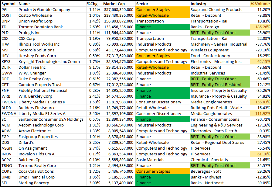Screen dimensions: 272x187
Task: Click the FWONK symbol cell
Action: tap(9, 102)
